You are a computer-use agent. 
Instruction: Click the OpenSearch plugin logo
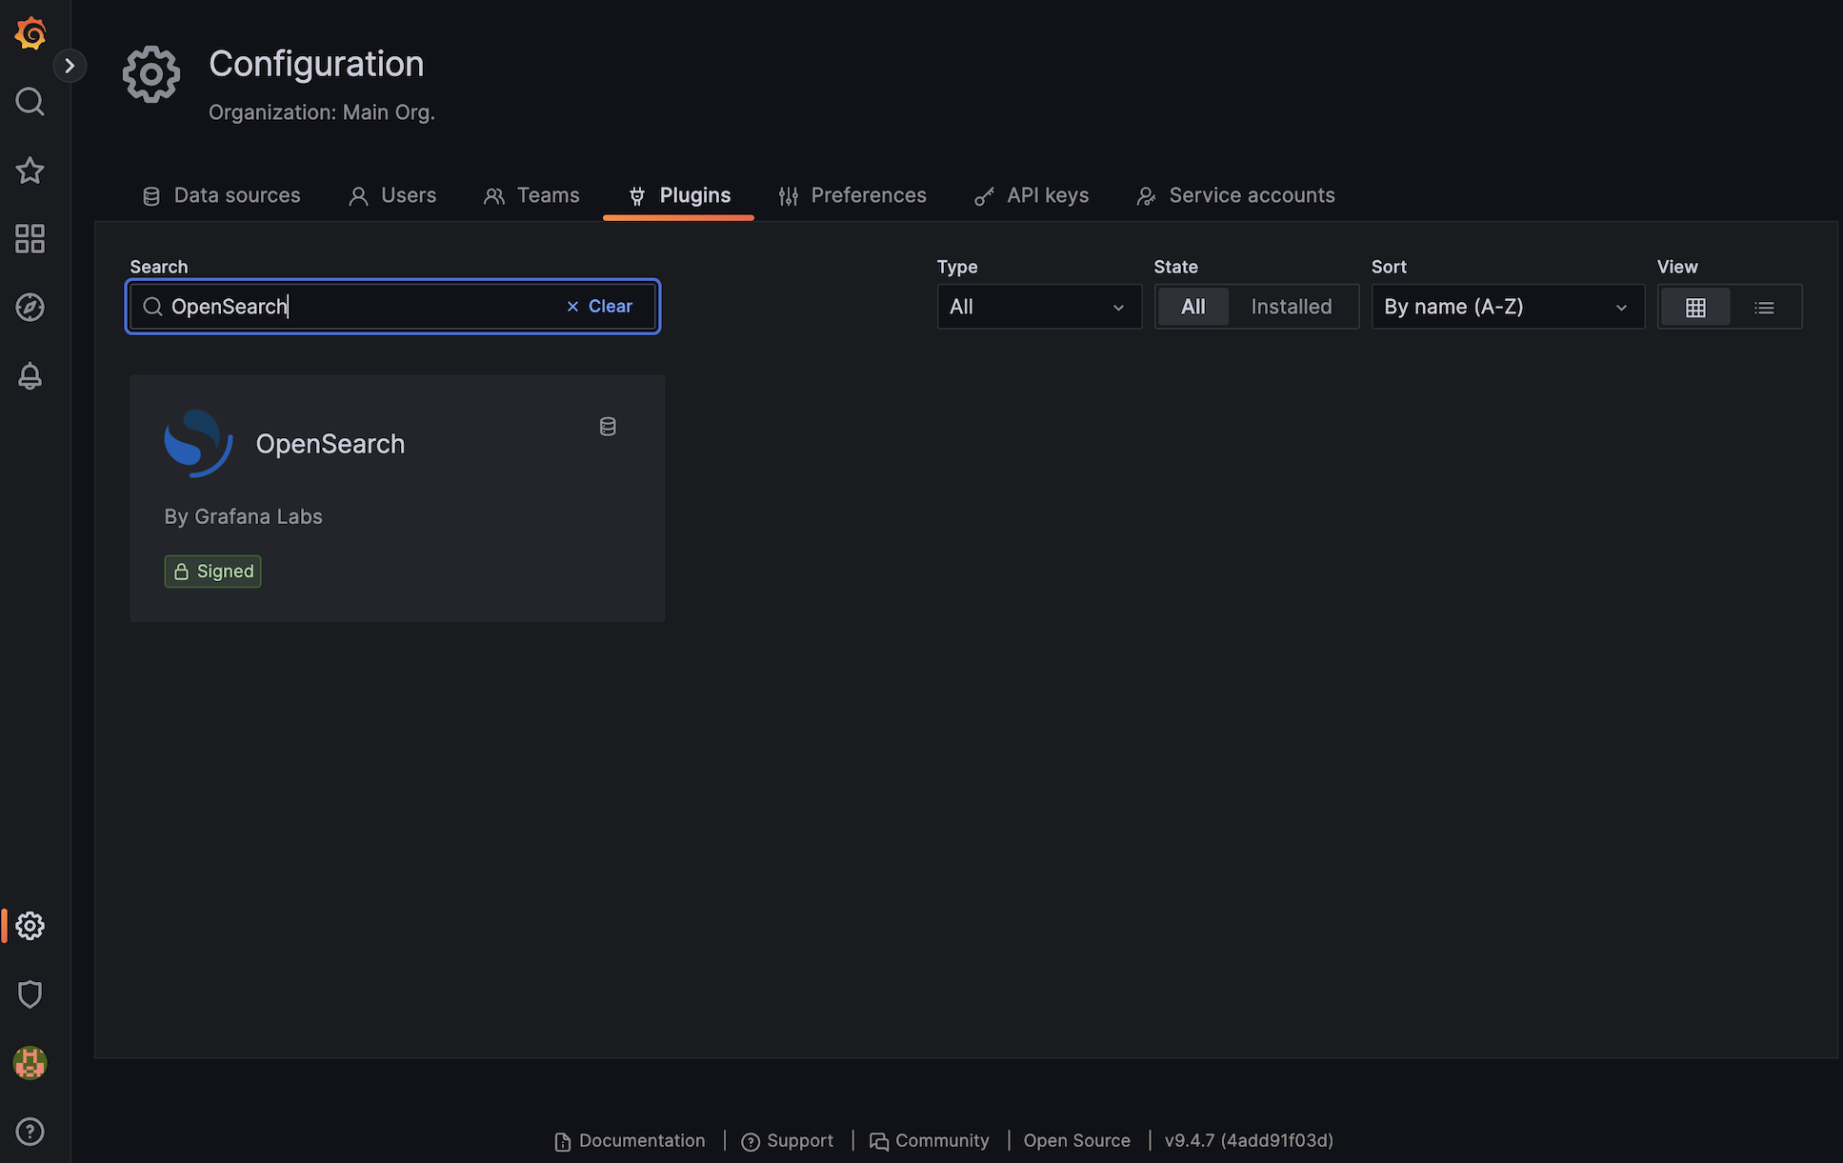[198, 444]
